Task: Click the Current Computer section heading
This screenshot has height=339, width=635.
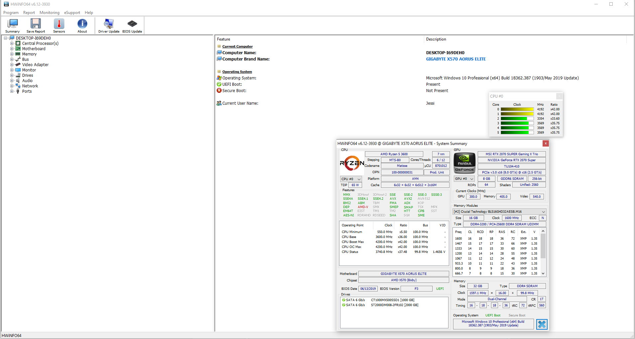Action: click(x=237, y=47)
